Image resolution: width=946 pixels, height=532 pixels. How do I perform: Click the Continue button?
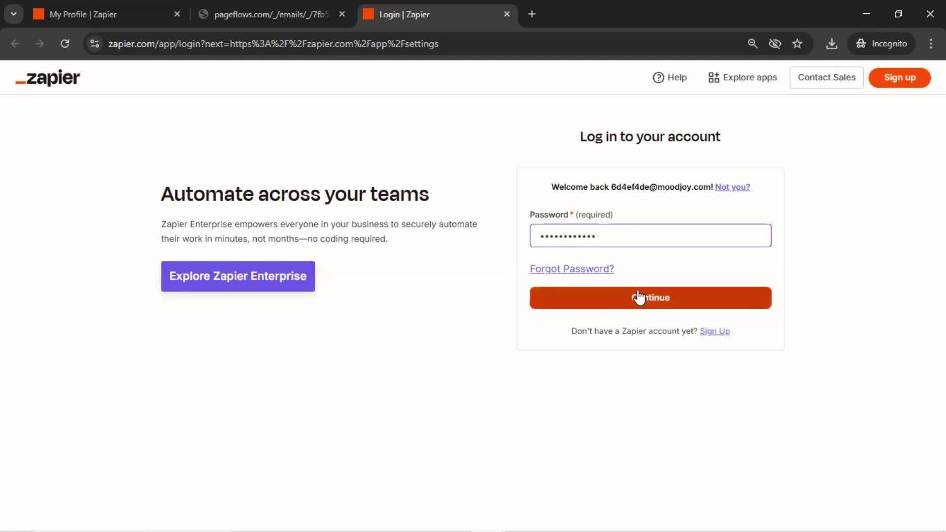(x=650, y=298)
